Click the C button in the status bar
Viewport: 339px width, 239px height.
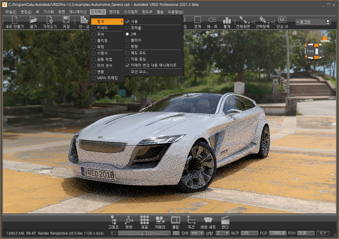coord(176,233)
